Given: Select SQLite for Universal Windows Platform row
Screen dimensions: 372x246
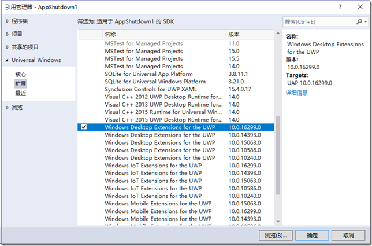Looking at the screenshot, I should point(176,82).
